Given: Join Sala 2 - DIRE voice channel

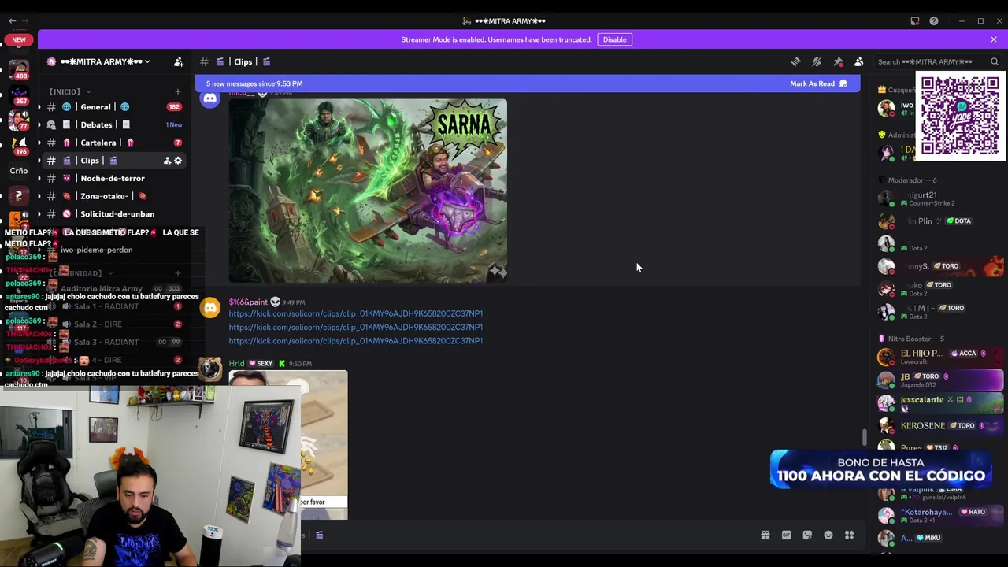Looking at the screenshot, I should click(x=113, y=324).
